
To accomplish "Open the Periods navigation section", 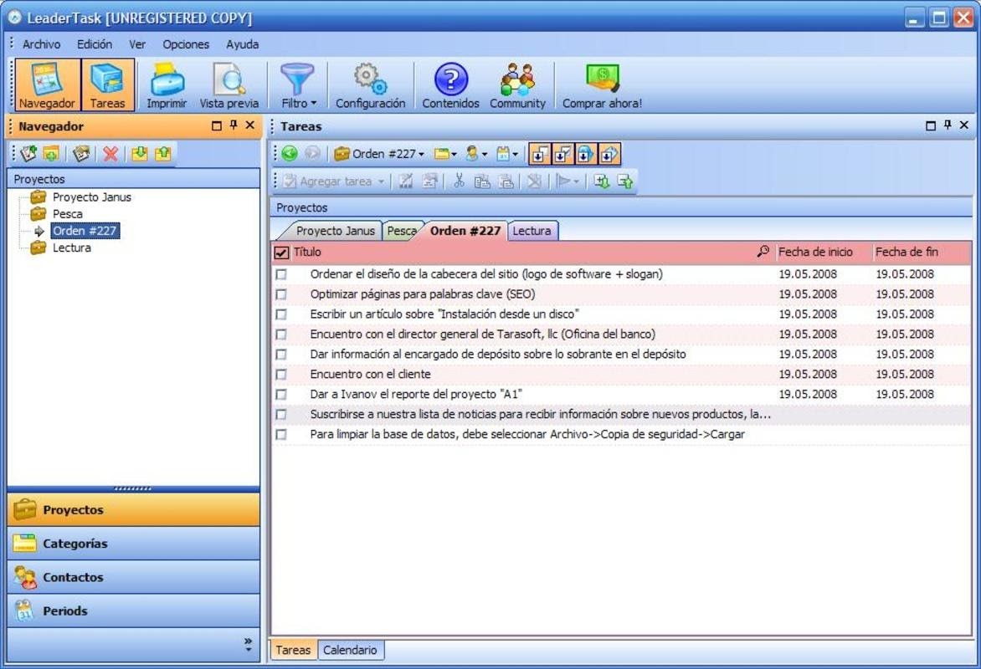I will coord(133,610).
